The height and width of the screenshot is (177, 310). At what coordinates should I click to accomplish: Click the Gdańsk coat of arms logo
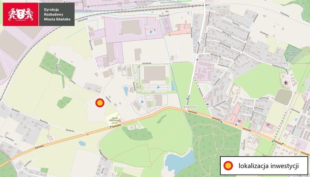pos(20,14)
